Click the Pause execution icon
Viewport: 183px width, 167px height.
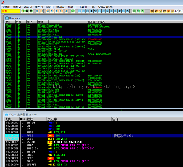[x=41, y=11]
